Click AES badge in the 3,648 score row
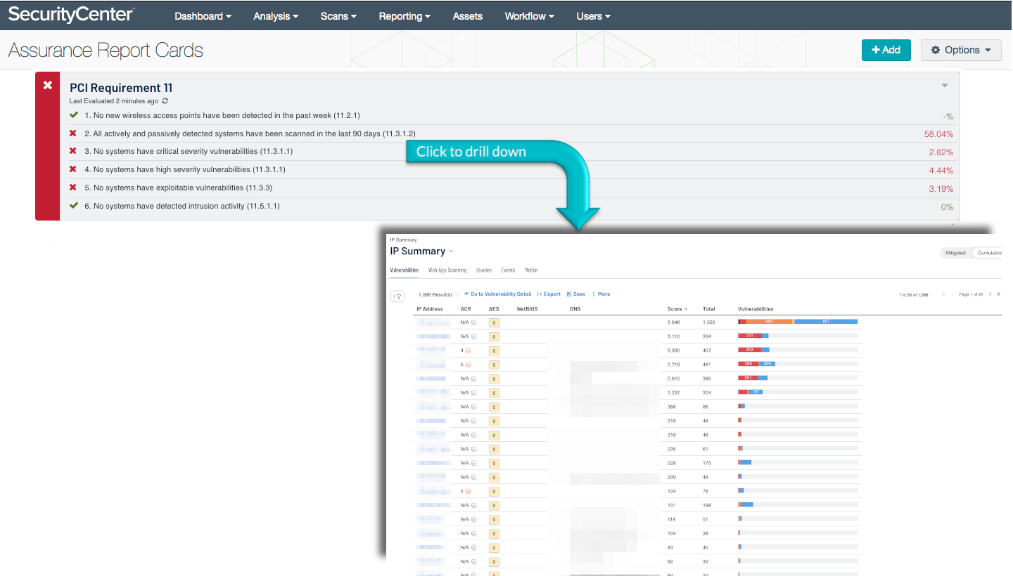 [x=494, y=322]
